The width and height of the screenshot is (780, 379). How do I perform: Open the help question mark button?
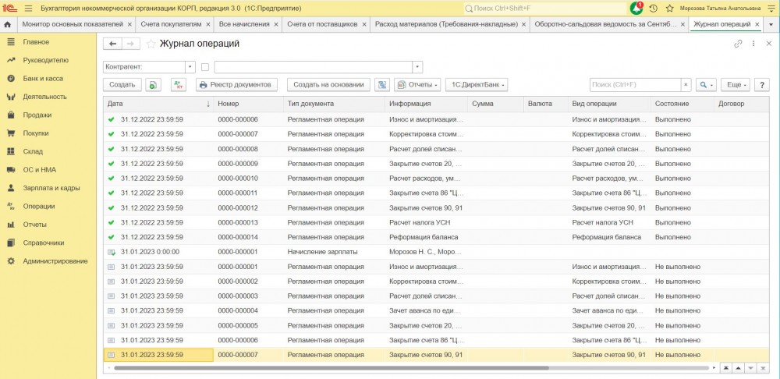[761, 84]
